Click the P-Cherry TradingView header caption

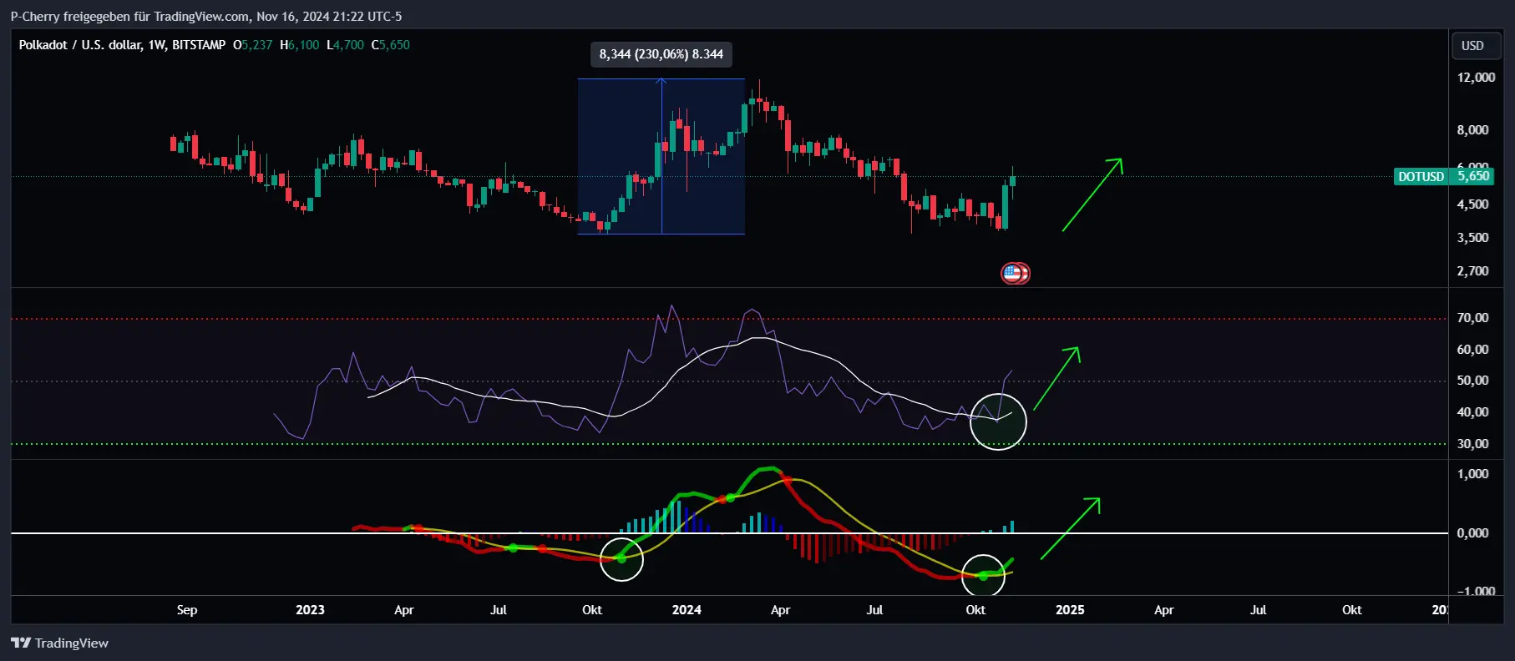tap(206, 16)
